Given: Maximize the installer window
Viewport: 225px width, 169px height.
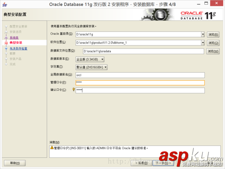Looking at the screenshot, I should tap(206, 3).
